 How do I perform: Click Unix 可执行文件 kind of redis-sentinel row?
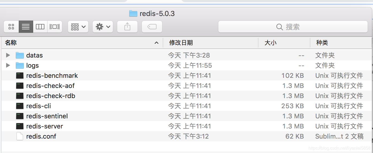tap(339, 116)
